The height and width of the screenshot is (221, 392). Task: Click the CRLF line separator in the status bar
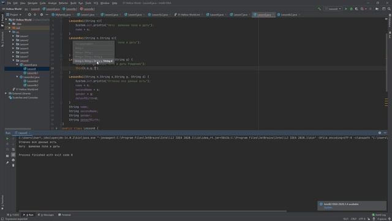(x=353, y=219)
